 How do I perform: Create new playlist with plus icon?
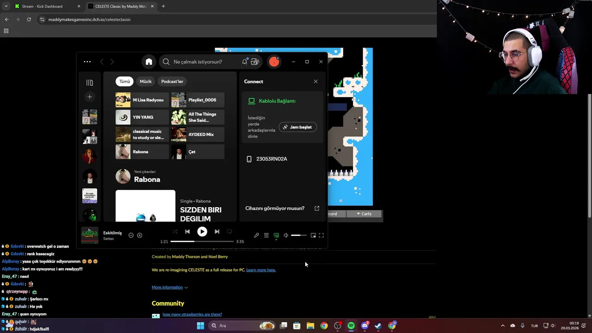(x=90, y=97)
